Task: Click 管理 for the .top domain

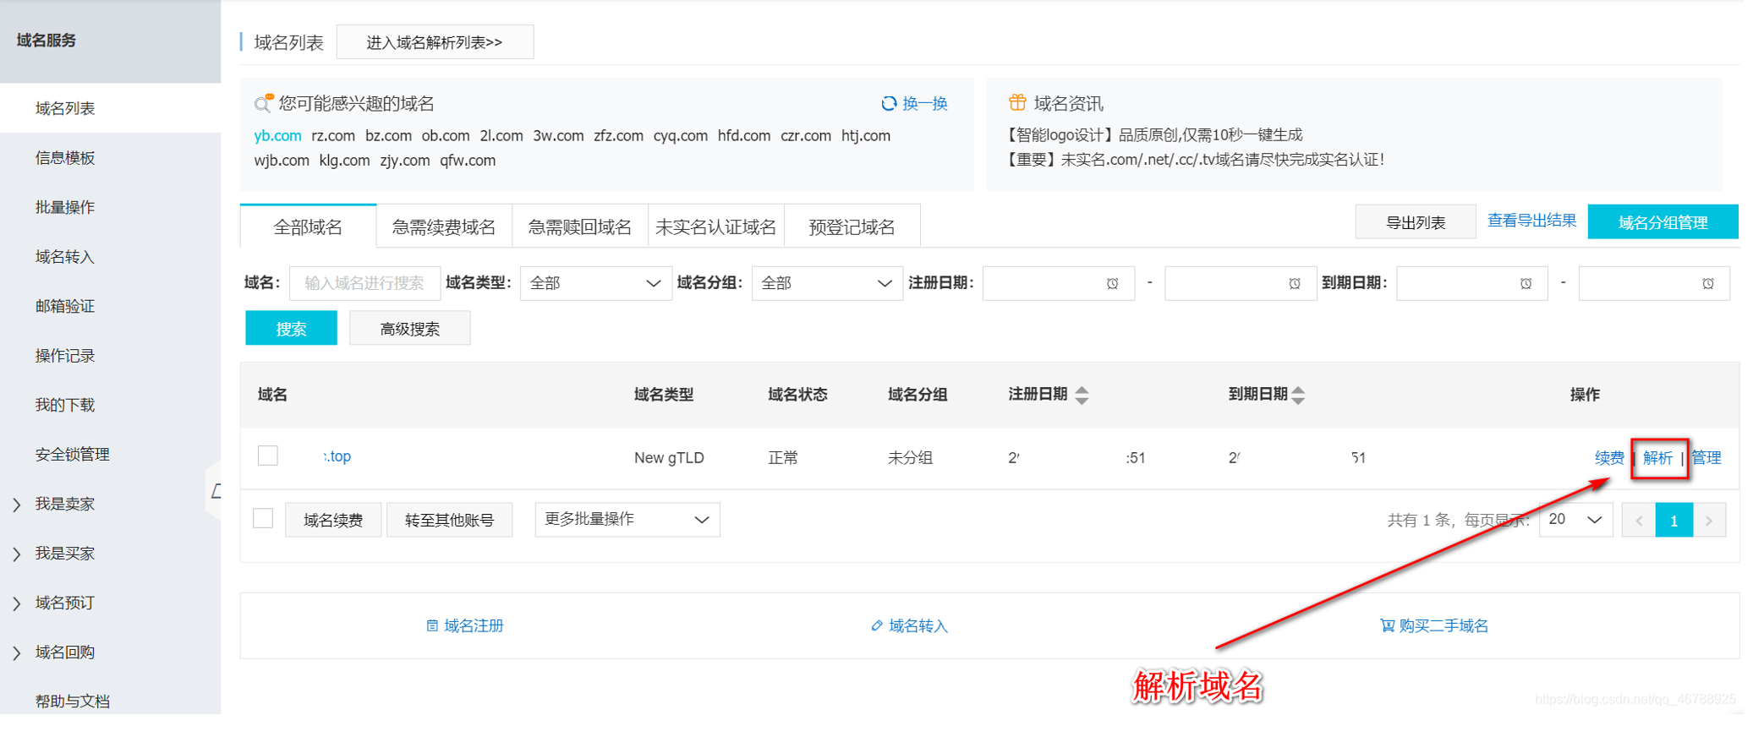Action: (1706, 458)
